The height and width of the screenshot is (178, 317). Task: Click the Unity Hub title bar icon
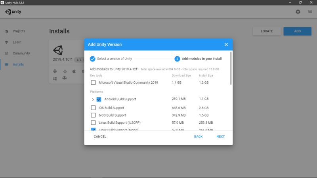point(2,2)
